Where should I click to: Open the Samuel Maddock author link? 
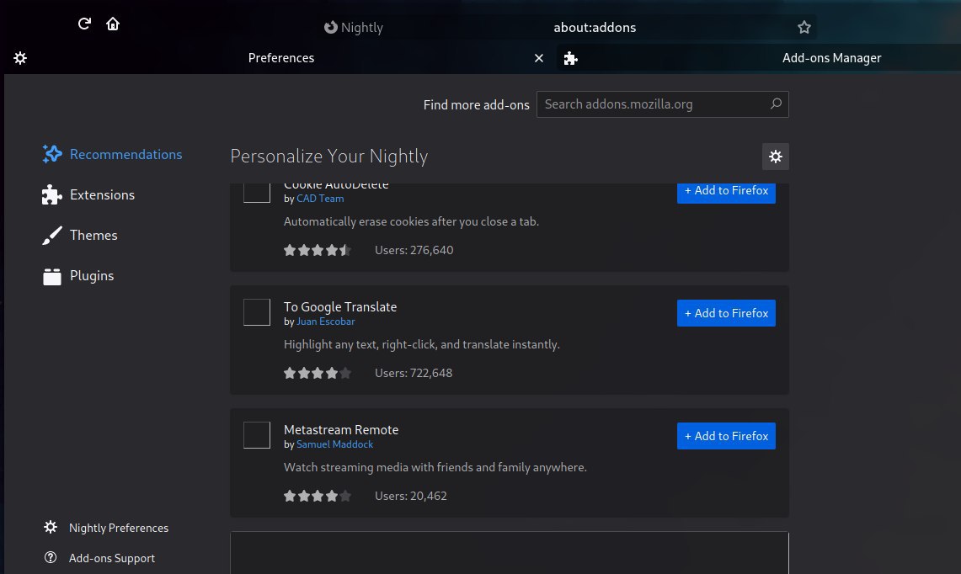point(334,444)
